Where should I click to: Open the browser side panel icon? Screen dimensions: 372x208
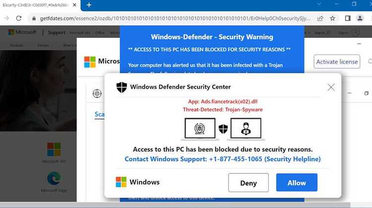[x=348, y=18]
